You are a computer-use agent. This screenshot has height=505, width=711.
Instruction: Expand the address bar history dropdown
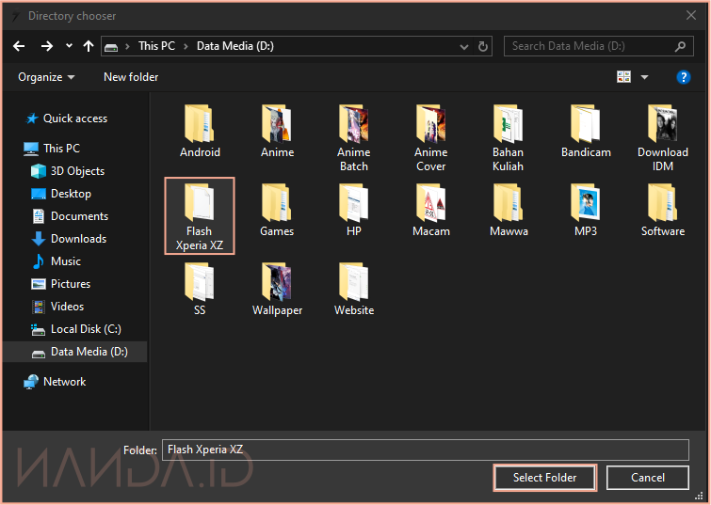[x=463, y=46]
